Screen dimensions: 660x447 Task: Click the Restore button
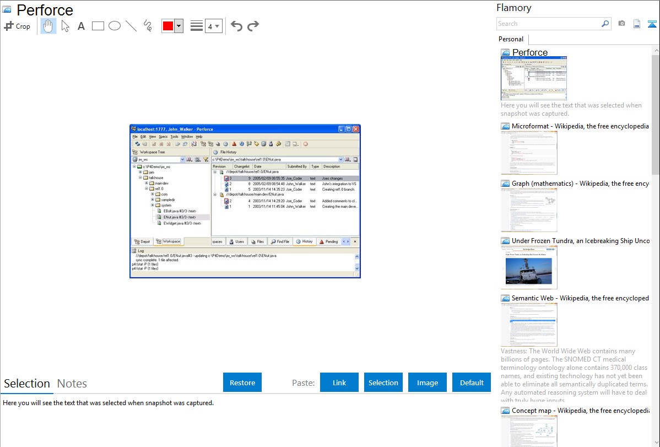click(x=242, y=383)
